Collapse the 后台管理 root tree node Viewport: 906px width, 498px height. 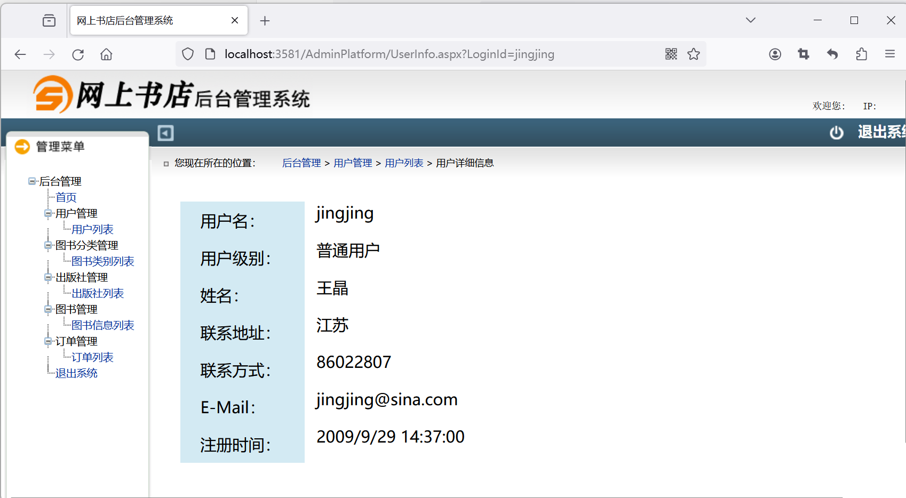pos(32,181)
